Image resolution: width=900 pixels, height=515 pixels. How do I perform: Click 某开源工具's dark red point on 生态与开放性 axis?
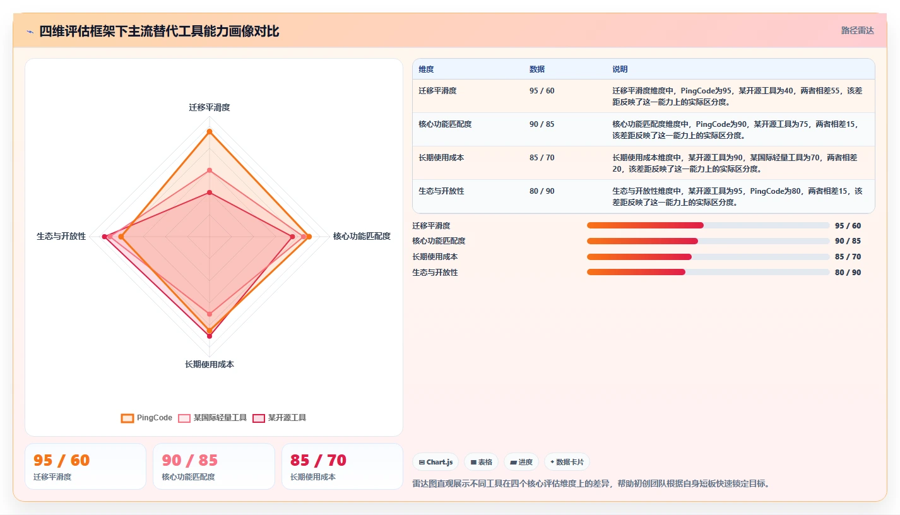(x=105, y=237)
